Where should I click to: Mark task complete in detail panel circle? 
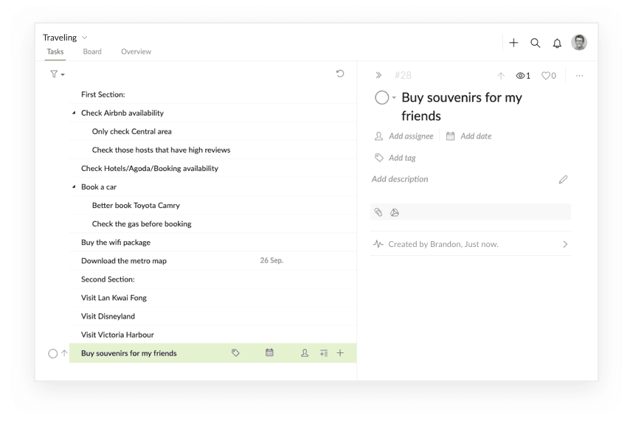pyautogui.click(x=381, y=97)
